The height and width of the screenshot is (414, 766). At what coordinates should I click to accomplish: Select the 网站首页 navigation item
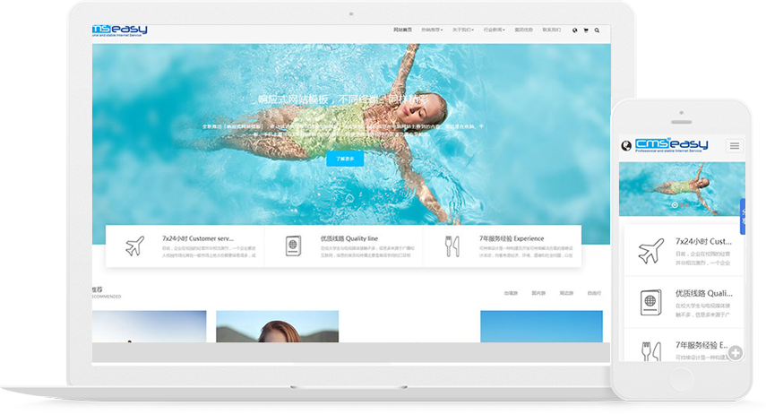[403, 30]
